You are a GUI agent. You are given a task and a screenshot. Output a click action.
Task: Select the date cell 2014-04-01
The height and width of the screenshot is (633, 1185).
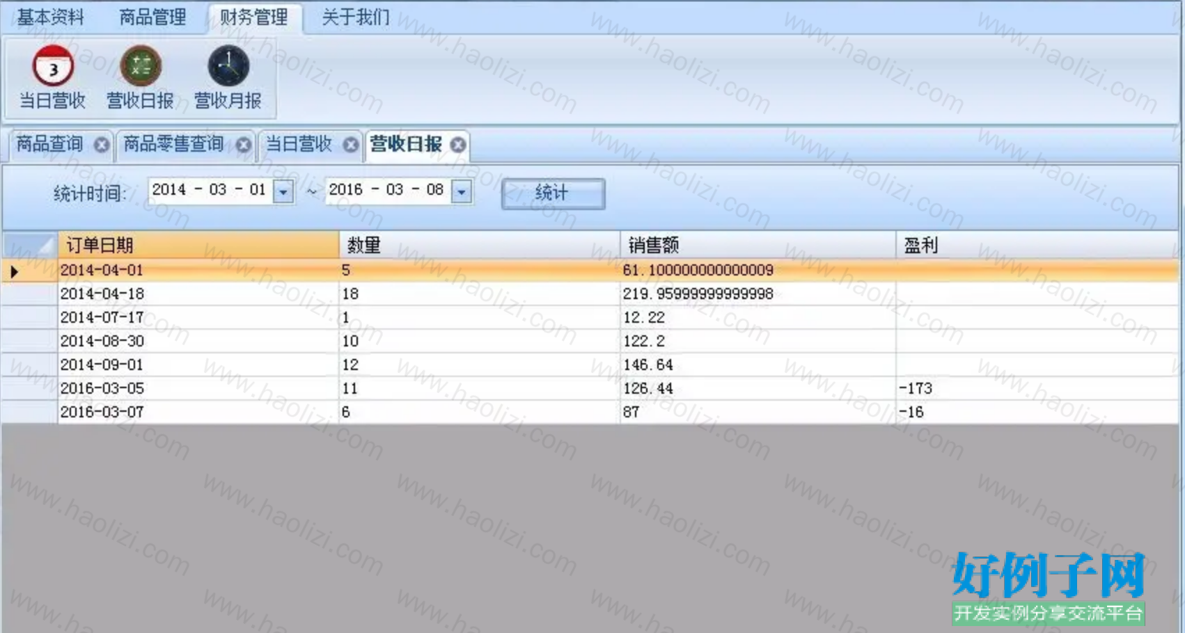(198, 270)
